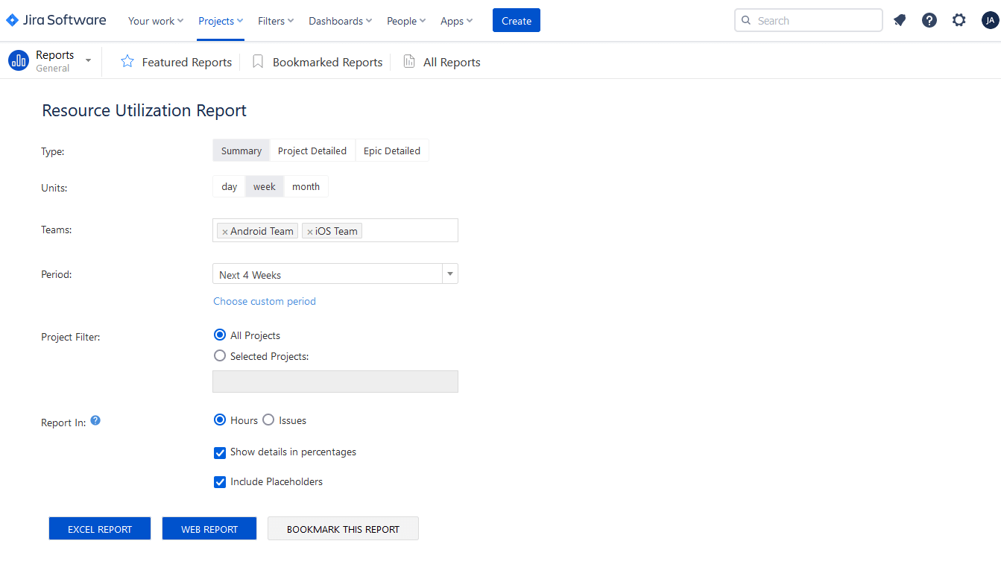1001x579 pixels.
Task: Click the All Reports chart icon
Action: click(408, 61)
